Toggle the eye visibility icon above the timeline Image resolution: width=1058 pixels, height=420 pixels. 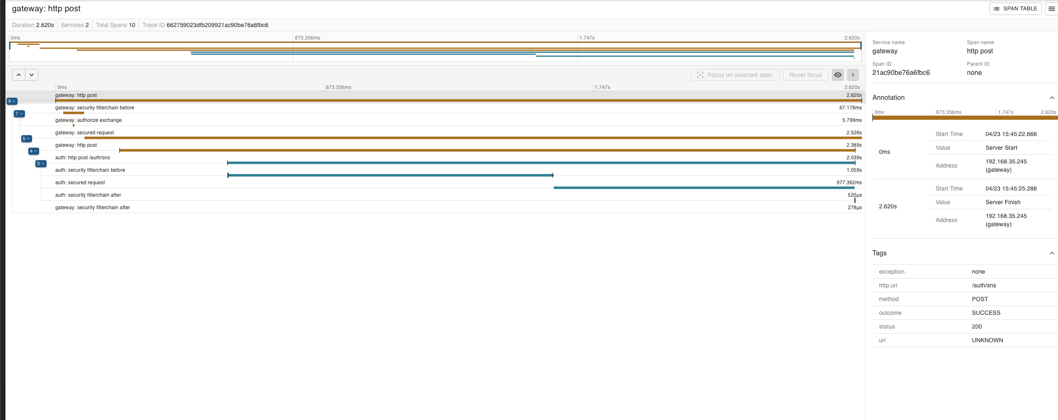[837, 75]
